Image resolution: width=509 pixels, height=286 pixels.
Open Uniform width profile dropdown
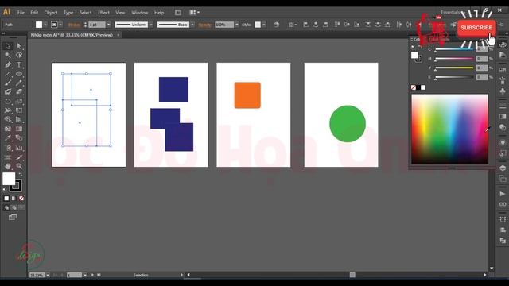pos(151,25)
